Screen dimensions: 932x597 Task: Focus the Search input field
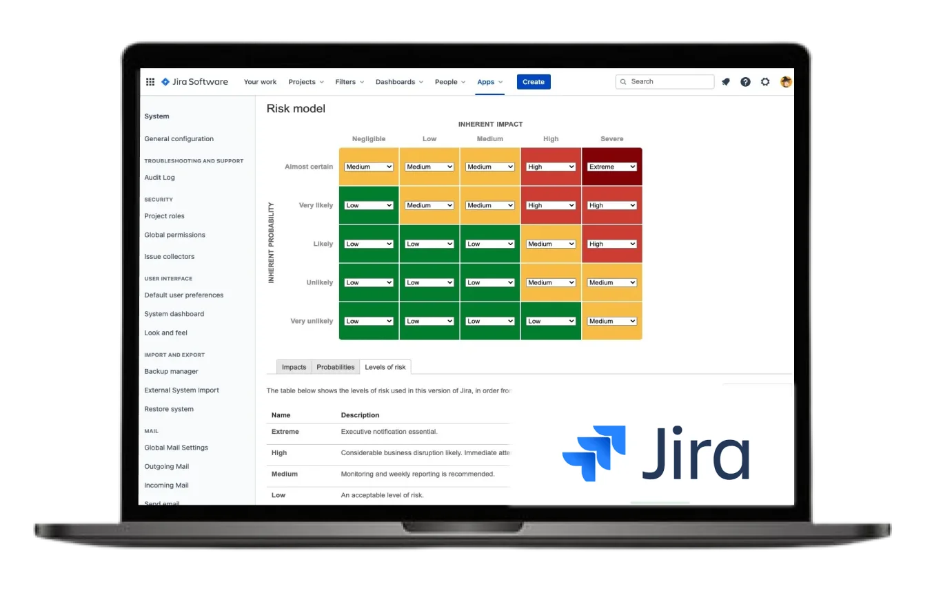pyautogui.click(x=665, y=82)
